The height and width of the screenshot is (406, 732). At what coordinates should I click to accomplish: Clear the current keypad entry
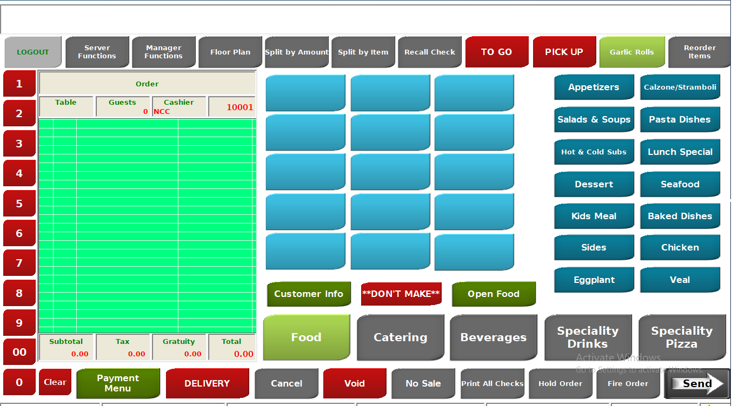(x=55, y=382)
